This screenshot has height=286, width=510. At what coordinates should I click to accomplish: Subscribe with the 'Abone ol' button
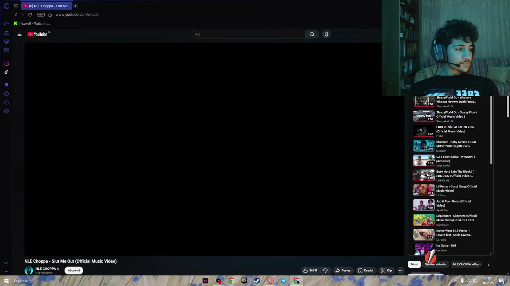pos(74,271)
